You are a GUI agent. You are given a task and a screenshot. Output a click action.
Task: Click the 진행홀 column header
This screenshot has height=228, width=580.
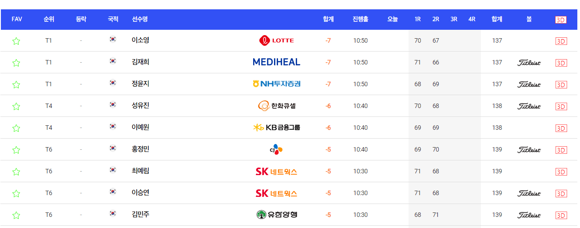coord(361,20)
